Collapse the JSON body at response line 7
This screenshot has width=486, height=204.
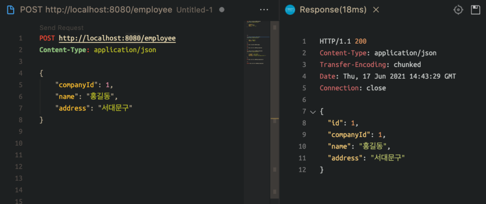tap(312, 111)
